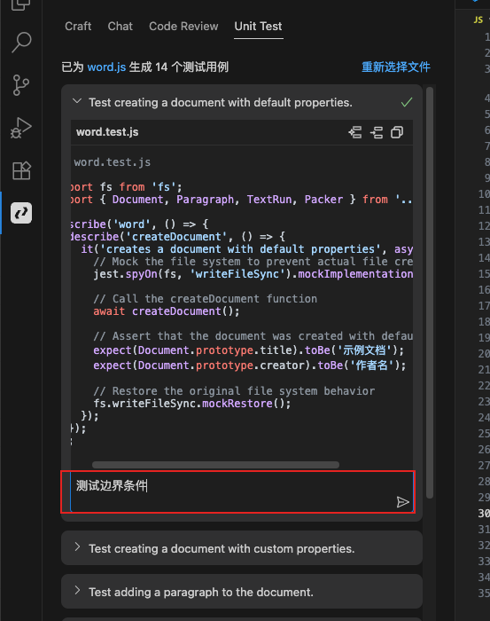Switch to the Chat tab
The height and width of the screenshot is (621, 490).
(121, 26)
